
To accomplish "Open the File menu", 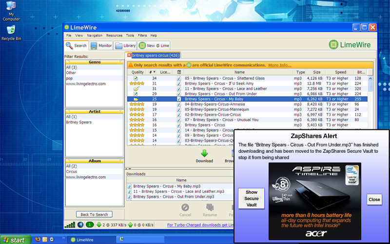I will coord(69,35).
